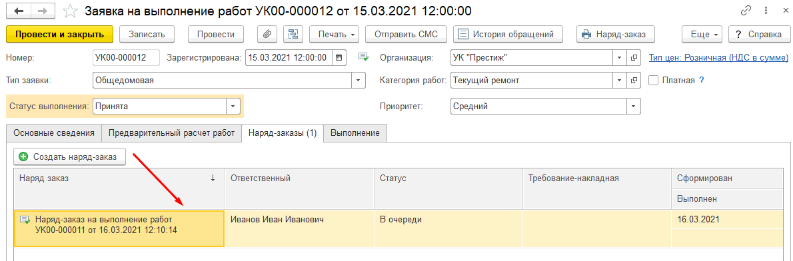The image size is (793, 261).
Task: Click question mark hint near Платная
Action: 702,81
